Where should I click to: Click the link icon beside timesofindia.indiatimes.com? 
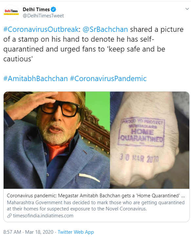(10, 216)
